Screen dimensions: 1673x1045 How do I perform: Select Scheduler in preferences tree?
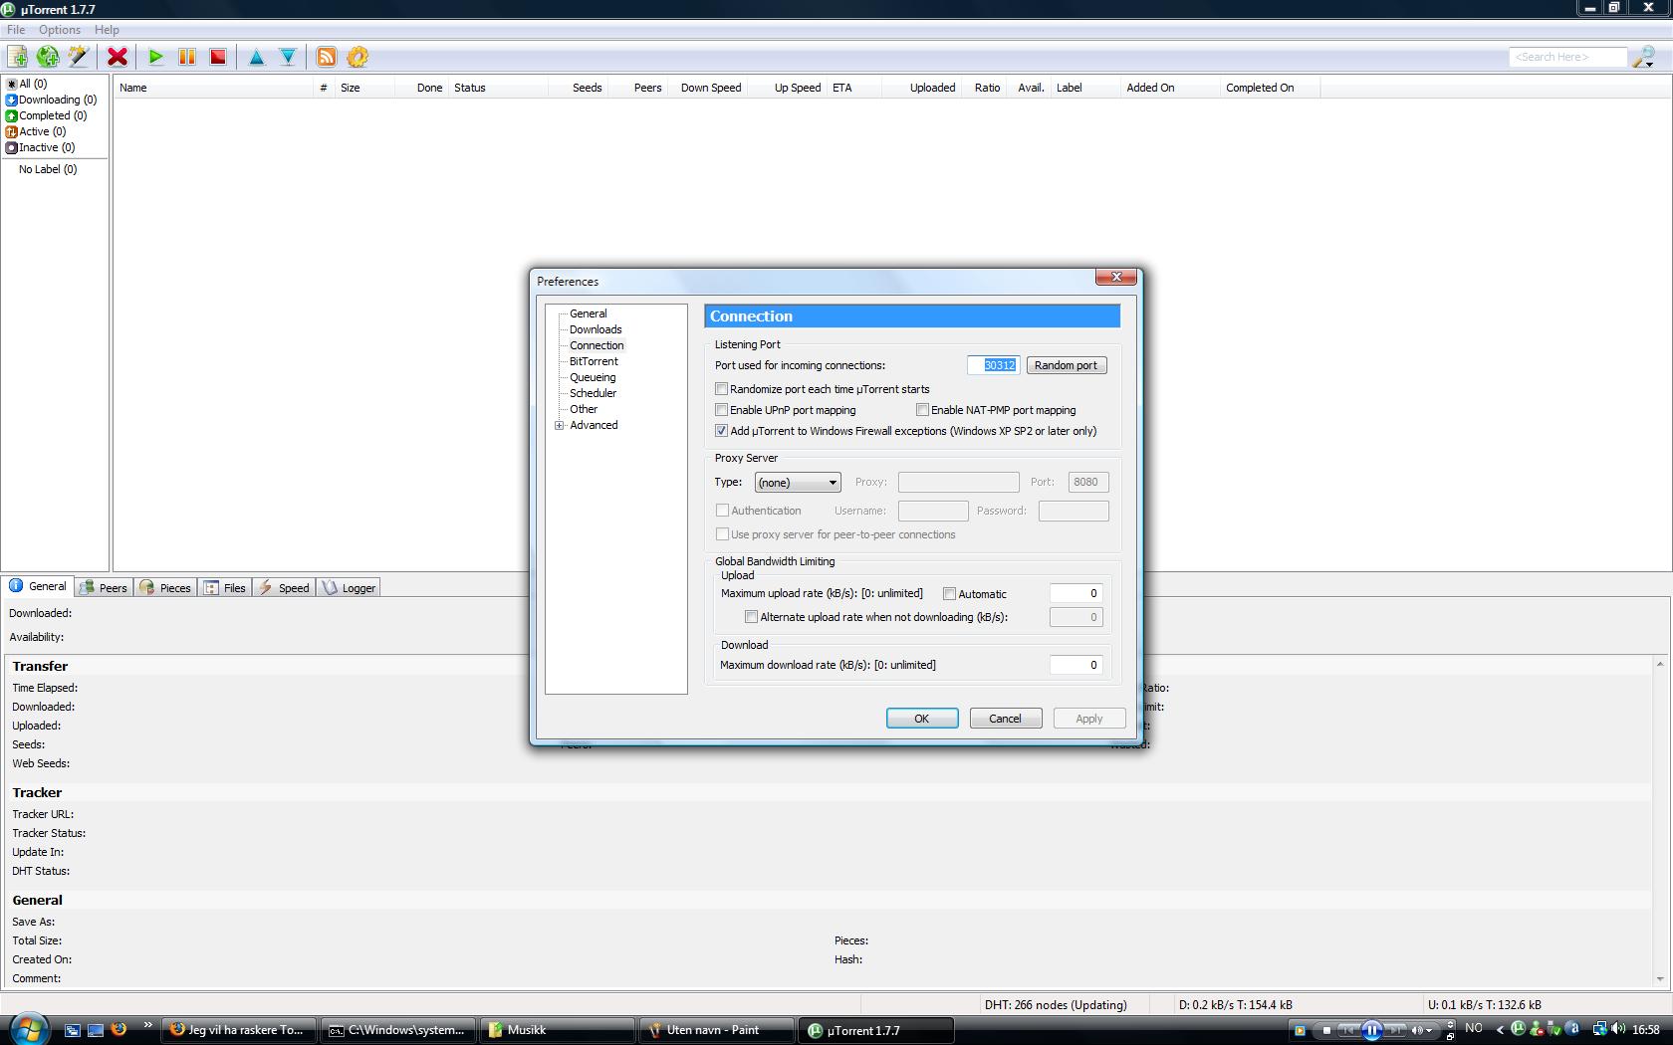point(593,393)
